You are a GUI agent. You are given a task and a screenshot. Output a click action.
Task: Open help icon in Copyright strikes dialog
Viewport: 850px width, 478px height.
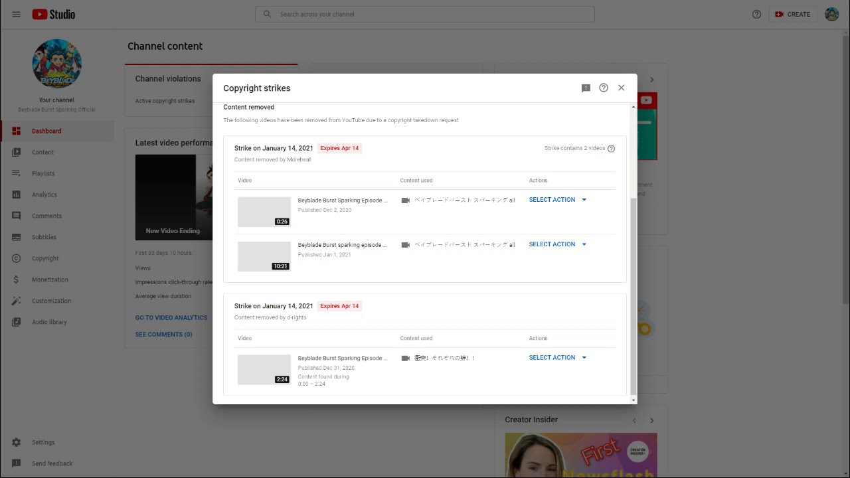click(x=604, y=88)
